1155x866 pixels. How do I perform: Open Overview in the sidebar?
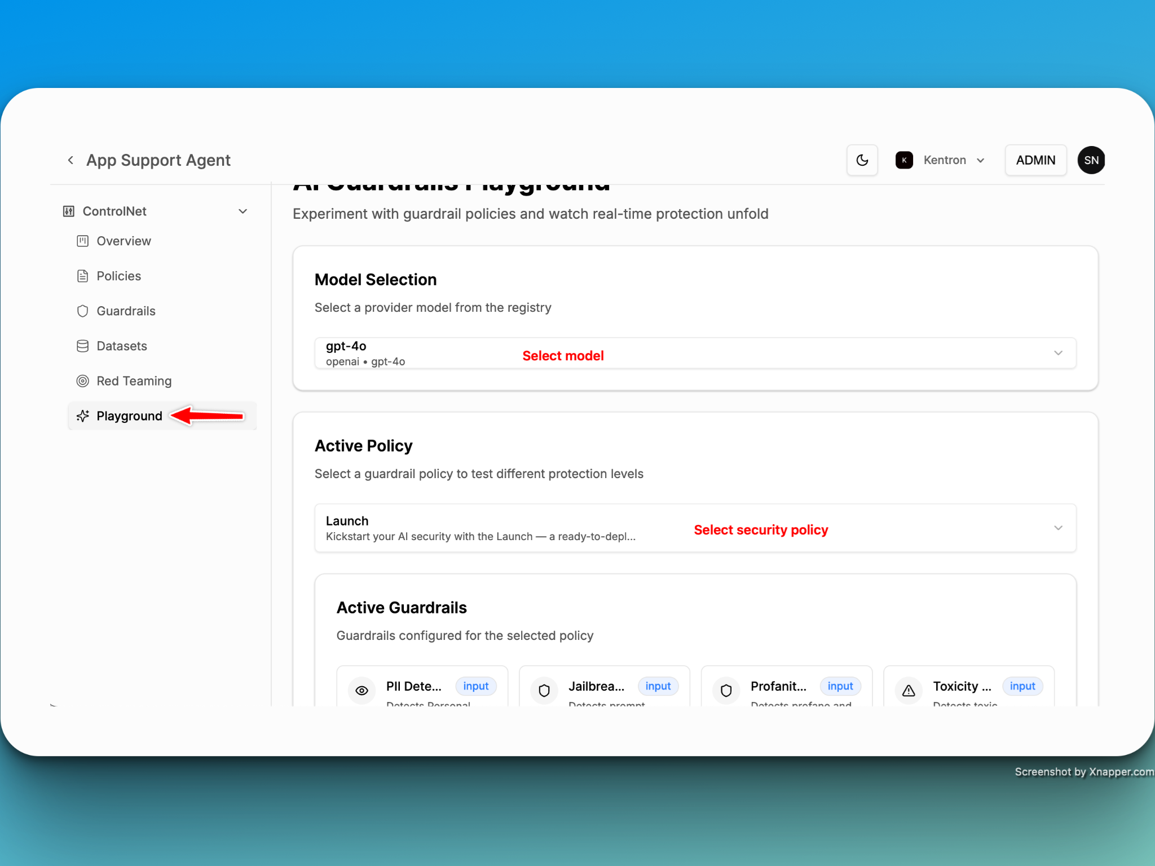124,241
